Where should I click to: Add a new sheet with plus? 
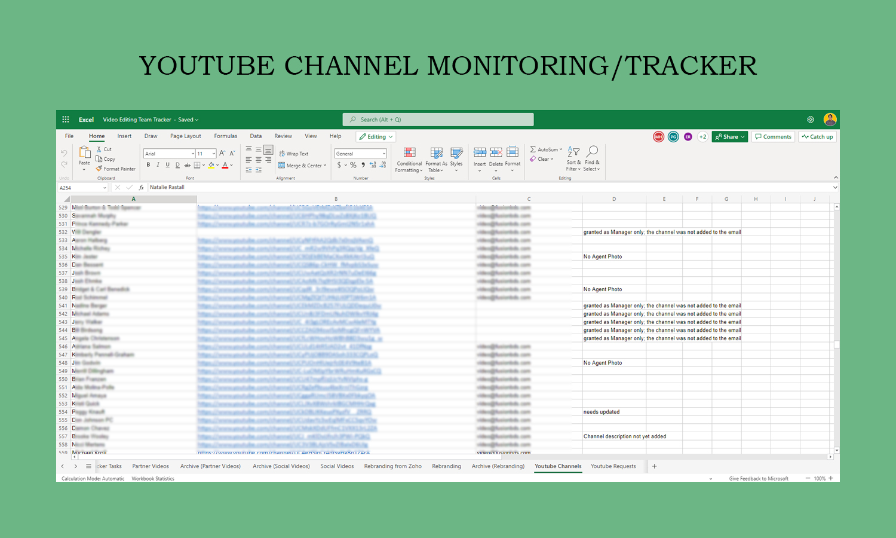[x=654, y=466]
